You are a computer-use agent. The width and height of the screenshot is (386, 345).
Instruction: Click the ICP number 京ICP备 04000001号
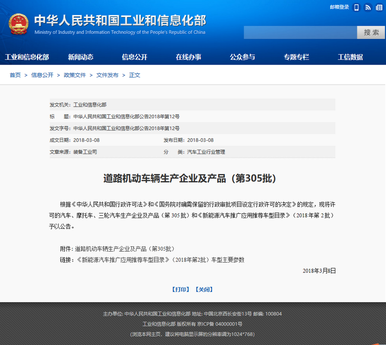click(x=220, y=324)
